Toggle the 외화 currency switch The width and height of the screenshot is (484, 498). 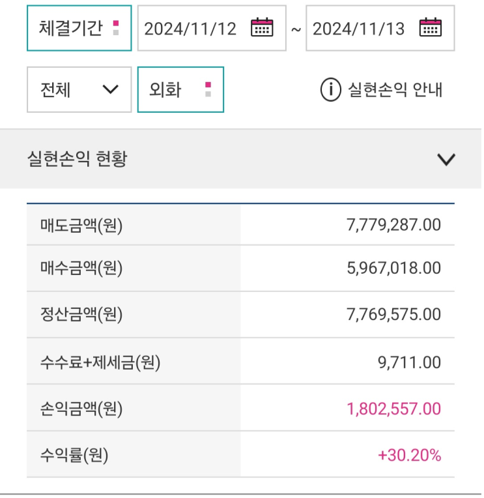pyautogui.click(x=182, y=90)
